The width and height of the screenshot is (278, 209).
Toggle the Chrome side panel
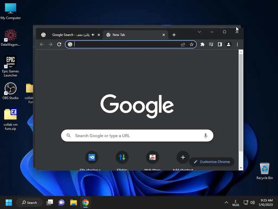(220, 44)
